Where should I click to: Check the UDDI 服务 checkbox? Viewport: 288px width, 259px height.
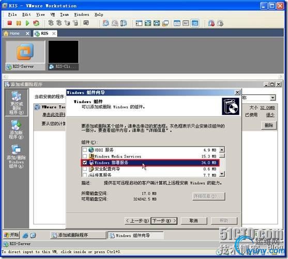click(85, 150)
